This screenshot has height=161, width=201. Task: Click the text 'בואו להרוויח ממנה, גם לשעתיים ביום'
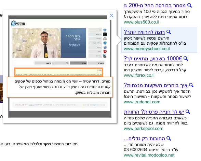click(x=156, y=123)
